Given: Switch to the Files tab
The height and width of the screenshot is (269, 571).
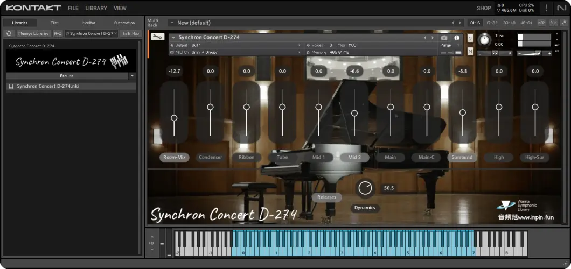Looking at the screenshot, I should click(x=54, y=23).
